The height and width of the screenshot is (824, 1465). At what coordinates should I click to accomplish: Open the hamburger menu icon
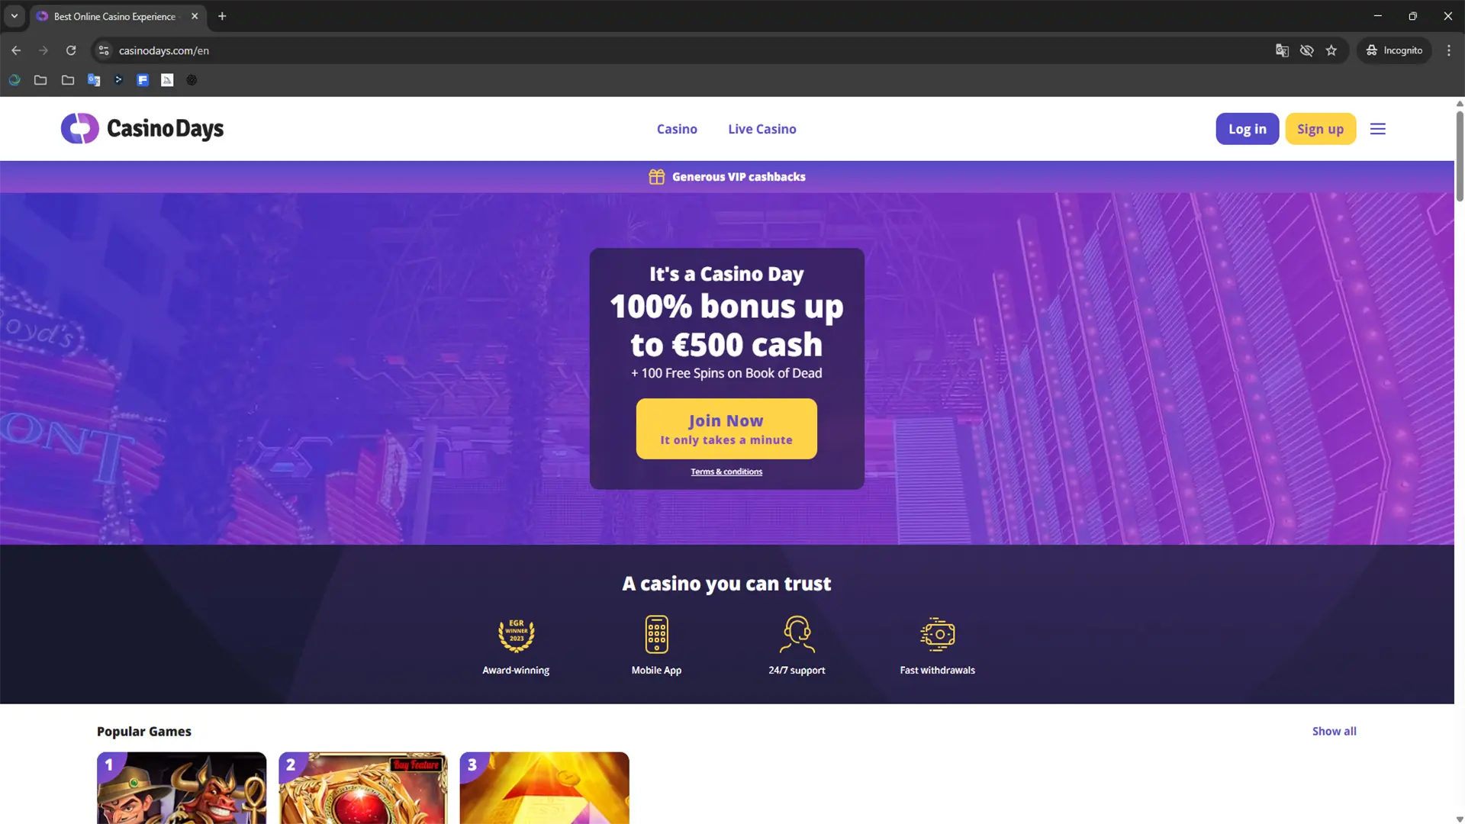tap(1377, 129)
